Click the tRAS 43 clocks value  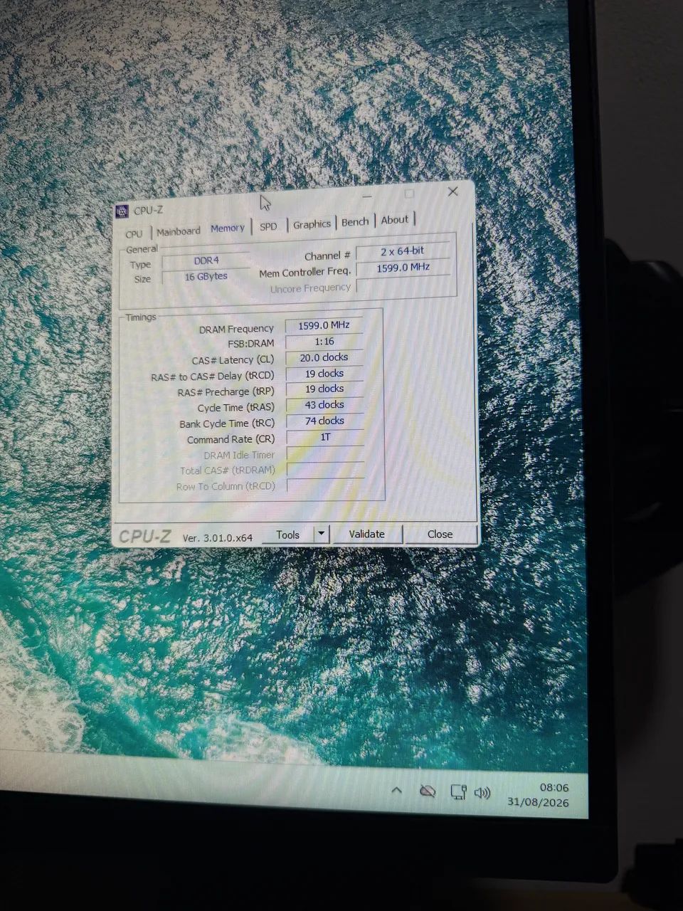(x=324, y=405)
